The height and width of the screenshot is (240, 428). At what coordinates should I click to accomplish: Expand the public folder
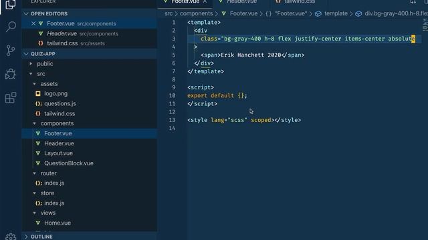pyautogui.click(x=31, y=64)
